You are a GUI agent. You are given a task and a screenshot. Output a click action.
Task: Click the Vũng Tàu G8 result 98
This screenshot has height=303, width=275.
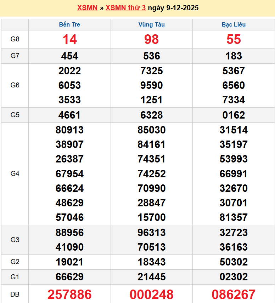151,39
